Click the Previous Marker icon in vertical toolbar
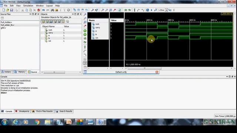This screenshot has height=133, width=237. (85, 51)
